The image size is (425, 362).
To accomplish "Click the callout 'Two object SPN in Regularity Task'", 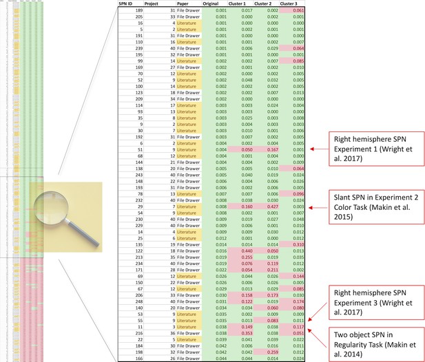I will pyautogui.click(x=377, y=344).
